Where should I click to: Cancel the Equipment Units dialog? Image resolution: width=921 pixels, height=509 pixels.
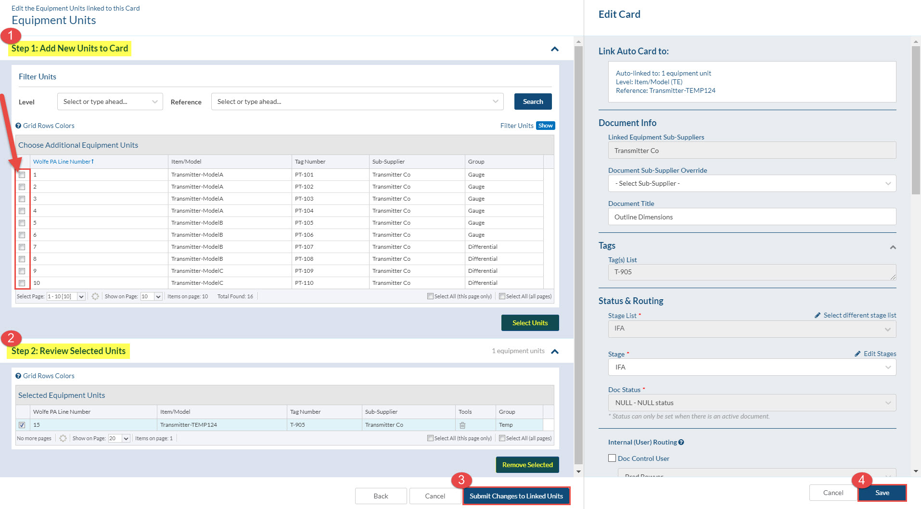coord(435,496)
